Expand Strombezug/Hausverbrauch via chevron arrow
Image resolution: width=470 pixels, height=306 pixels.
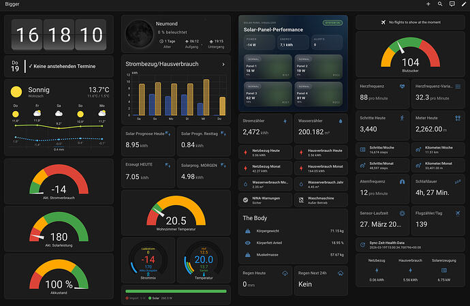[223, 64]
